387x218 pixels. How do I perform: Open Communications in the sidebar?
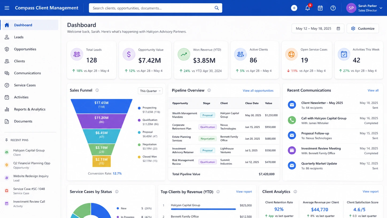tap(30, 73)
